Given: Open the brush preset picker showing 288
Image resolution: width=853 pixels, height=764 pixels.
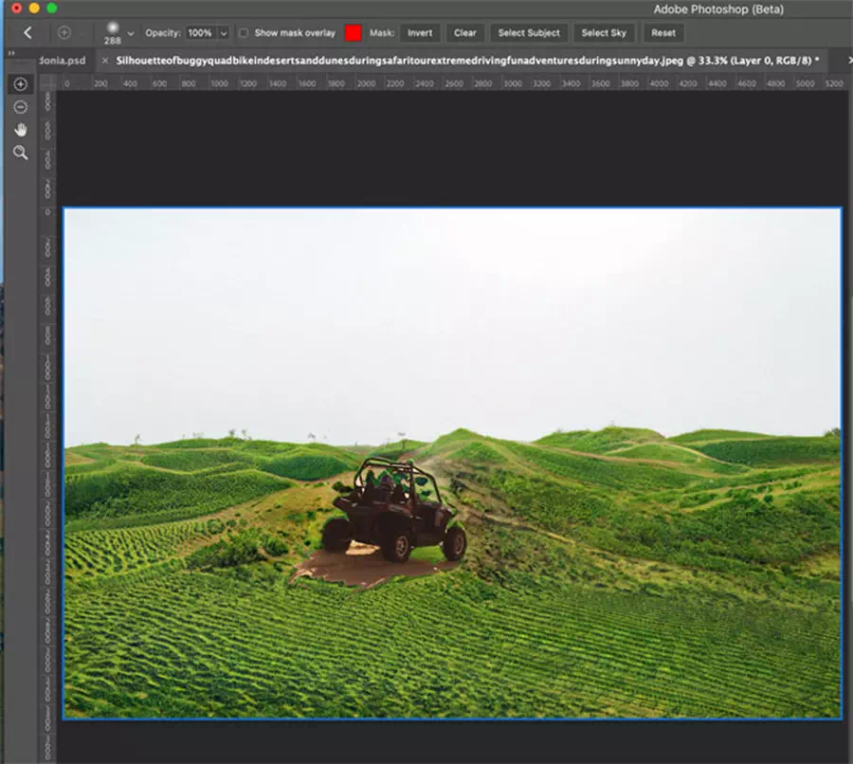Looking at the screenshot, I should [118, 33].
